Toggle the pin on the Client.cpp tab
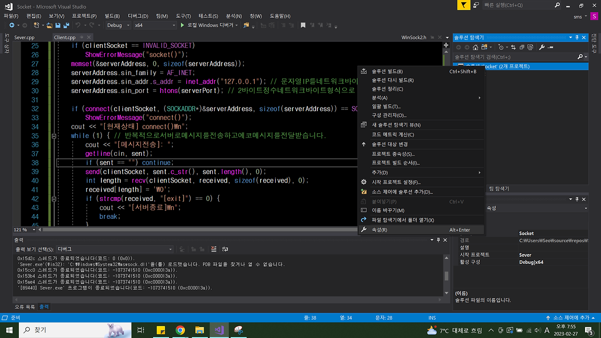This screenshot has height=338, width=601. coord(82,38)
